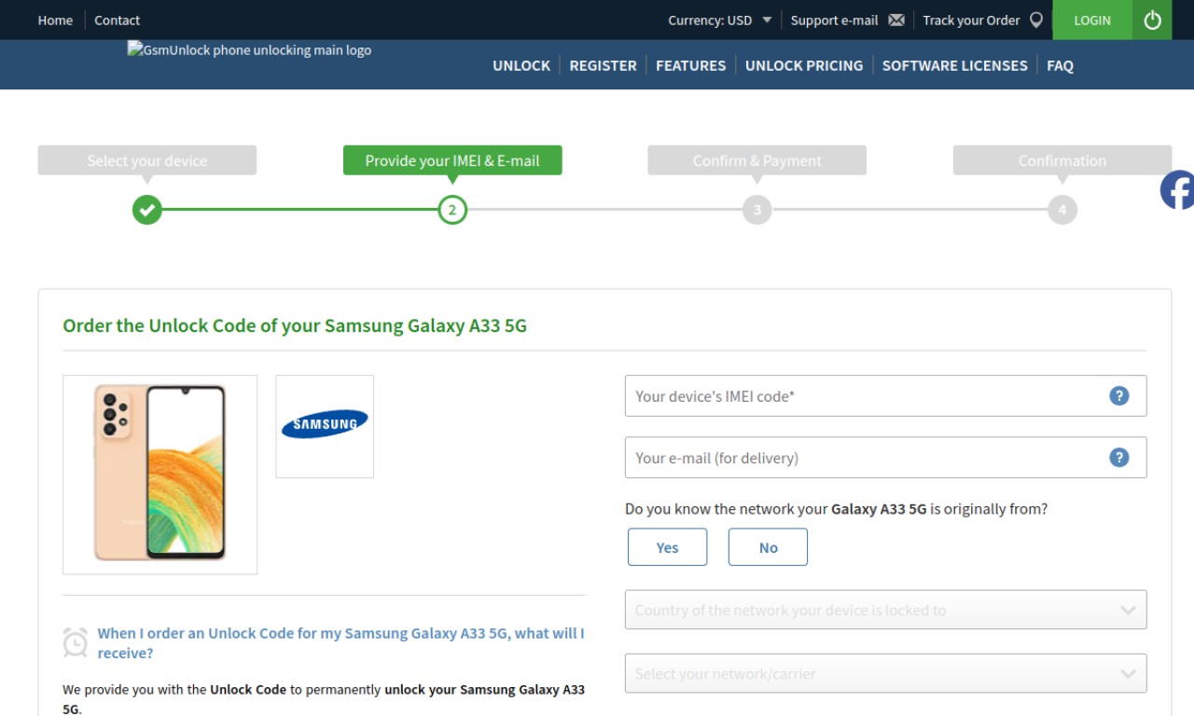Image resolution: width=1194 pixels, height=716 pixels.
Task: Click the Samsung brand logo
Action: (x=325, y=426)
